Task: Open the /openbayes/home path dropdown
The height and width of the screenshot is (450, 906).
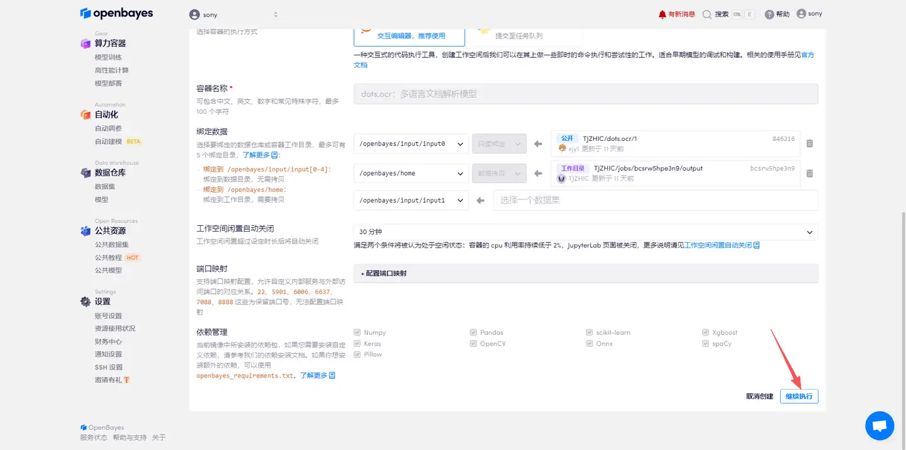Action: [411, 173]
